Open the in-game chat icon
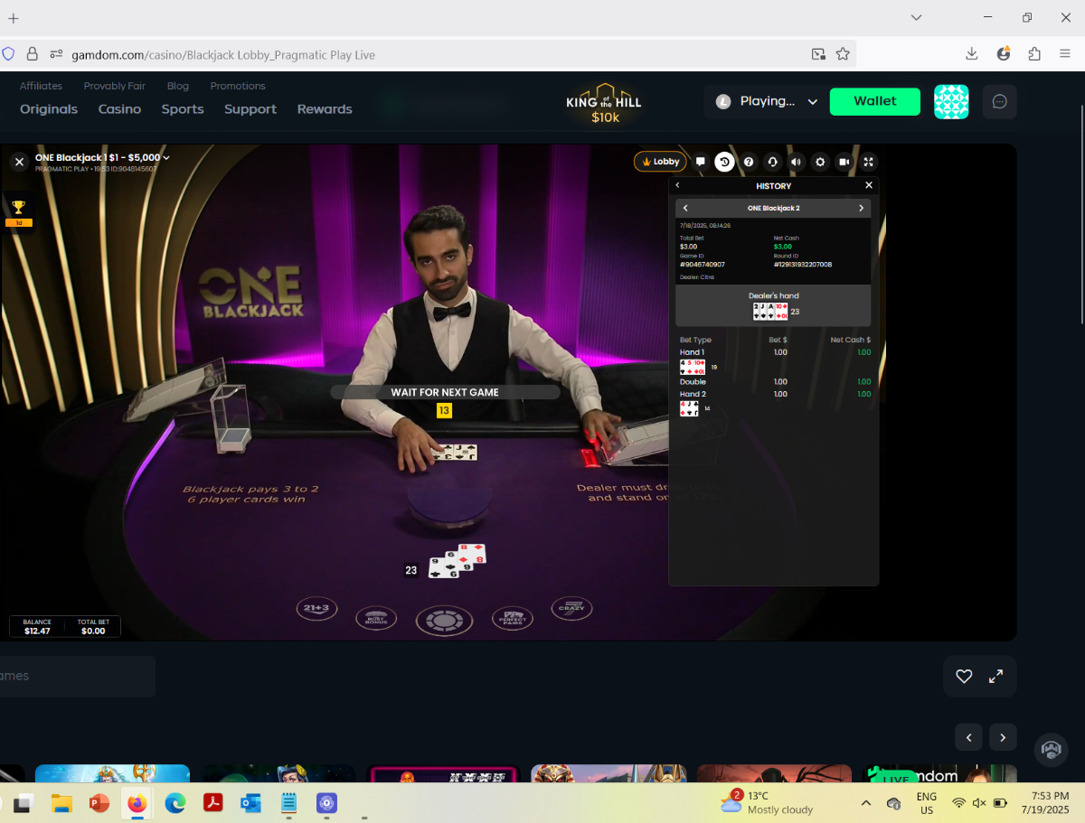Screen dimensions: 1085x823 [x=700, y=162]
